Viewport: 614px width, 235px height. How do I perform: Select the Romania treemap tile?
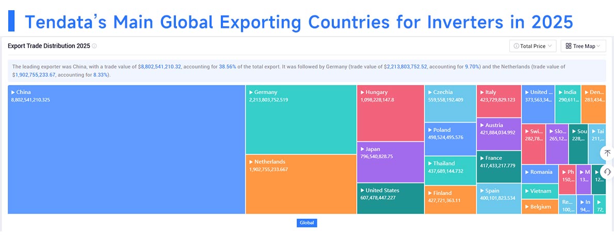coord(540,174)
